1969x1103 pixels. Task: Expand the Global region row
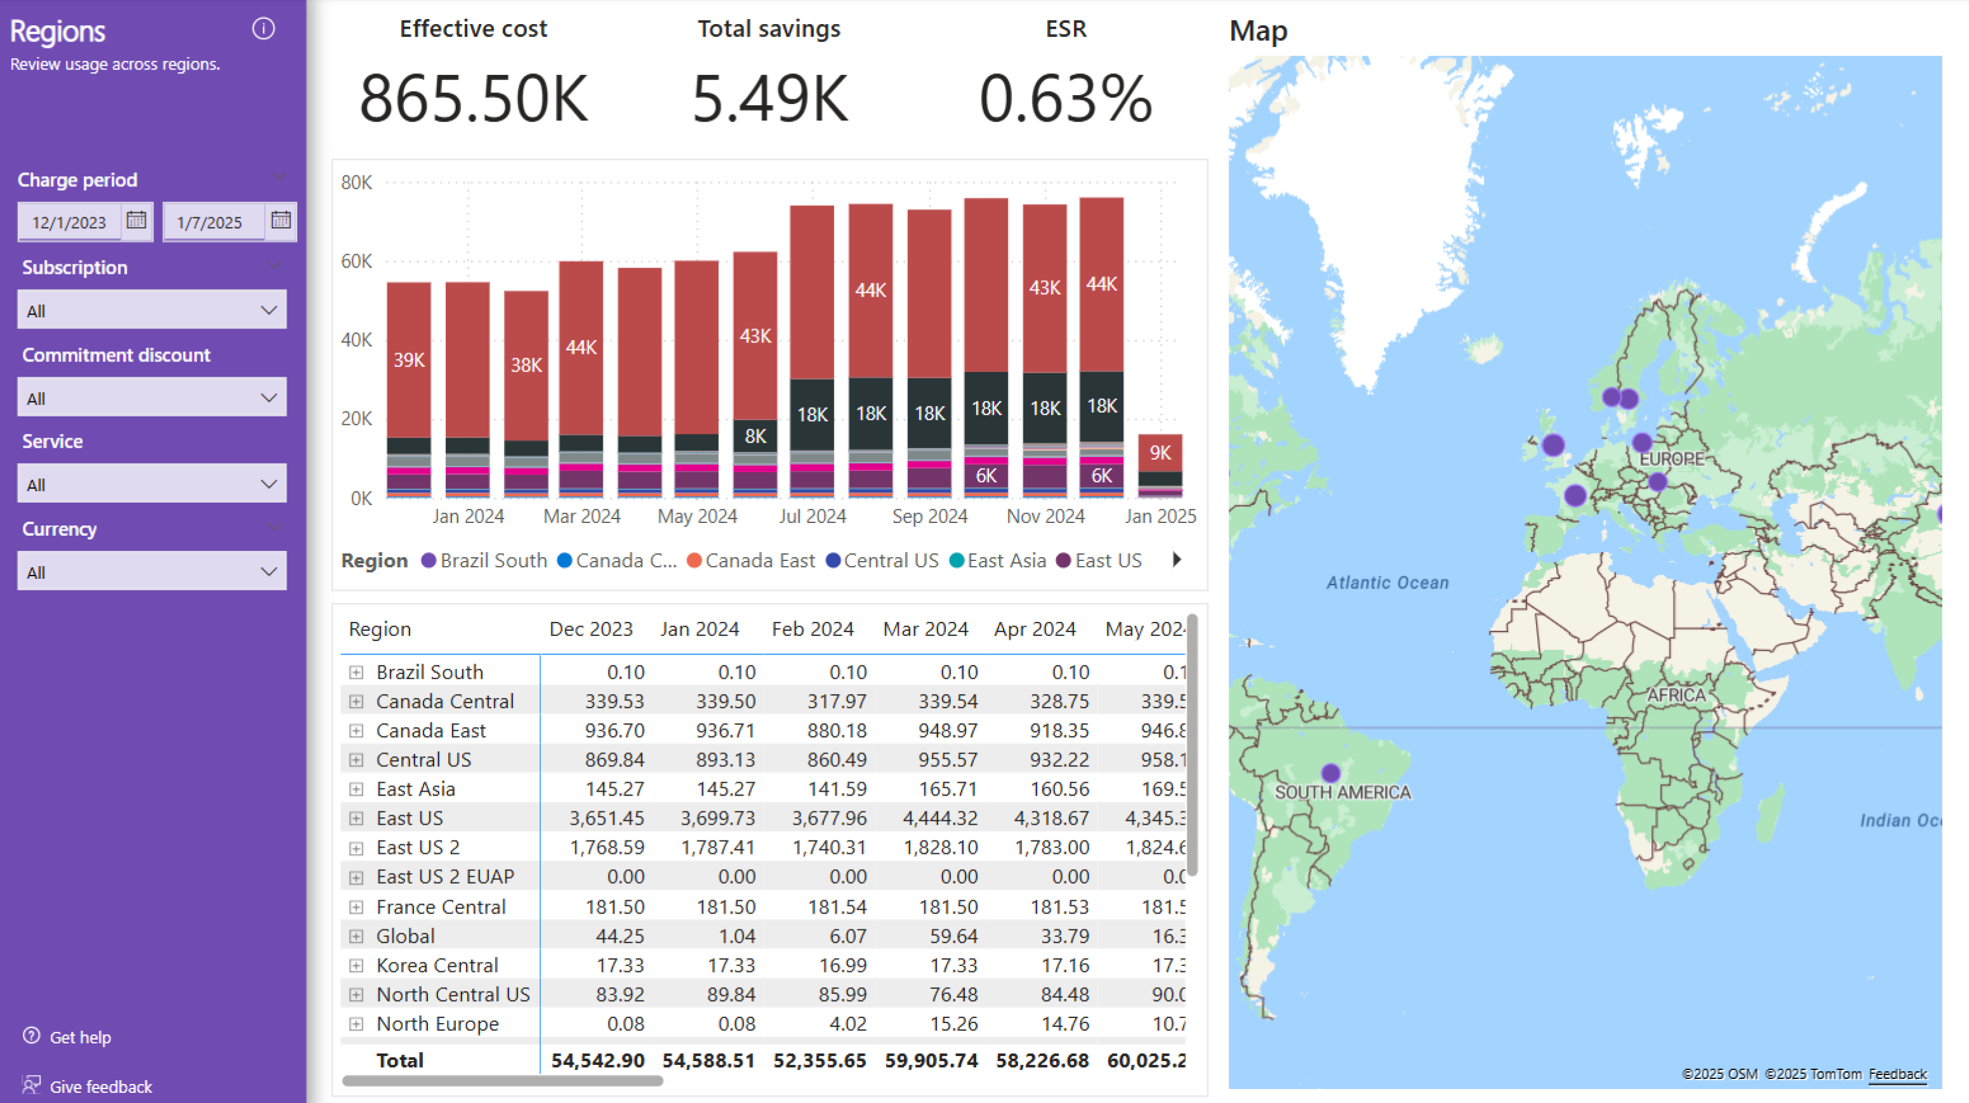(x=356, y=936)
